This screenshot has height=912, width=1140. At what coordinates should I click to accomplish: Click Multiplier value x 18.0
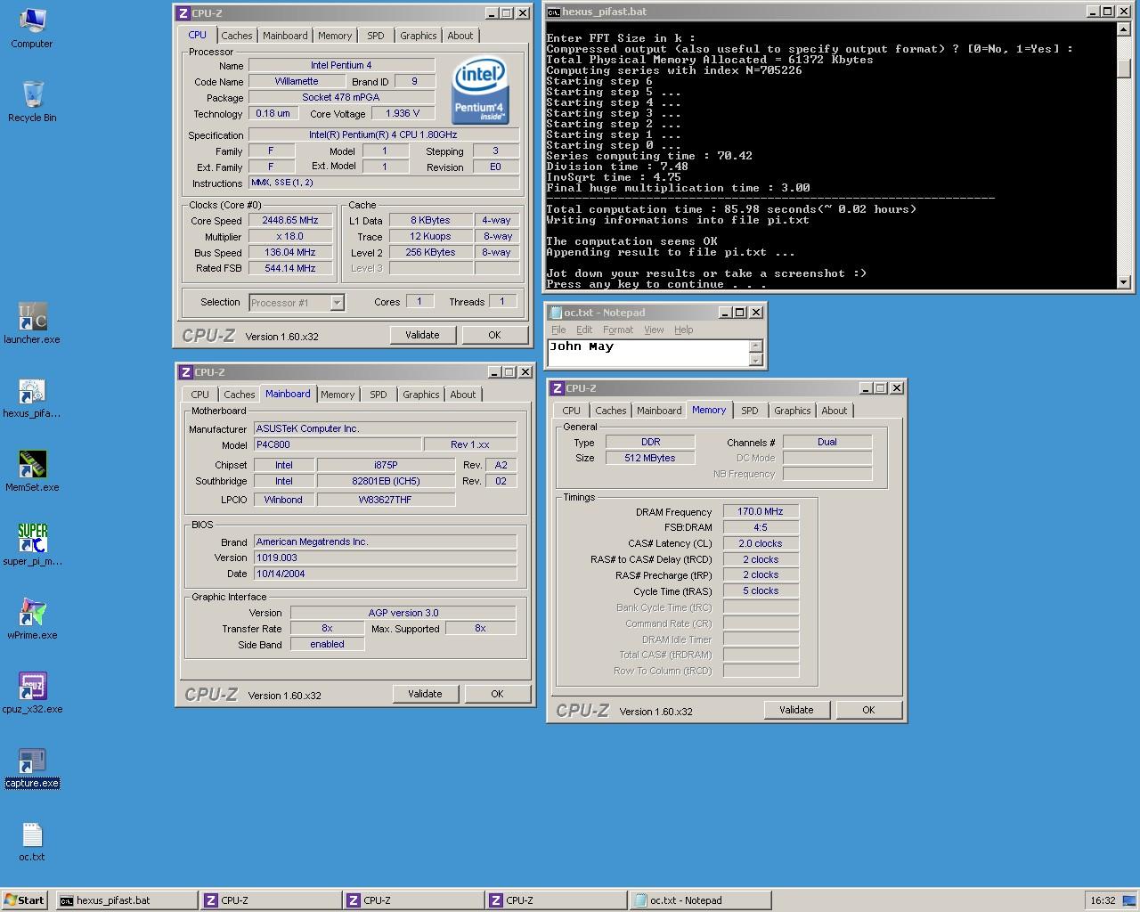[290, 236]
